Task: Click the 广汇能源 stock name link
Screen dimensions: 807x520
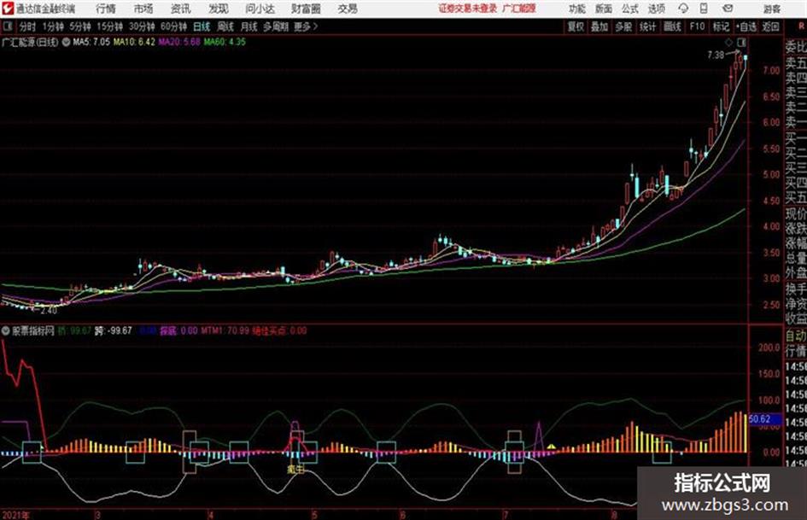Action: pos(519,9)
